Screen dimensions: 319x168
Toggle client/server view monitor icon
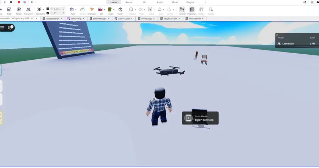coord(24,2)
